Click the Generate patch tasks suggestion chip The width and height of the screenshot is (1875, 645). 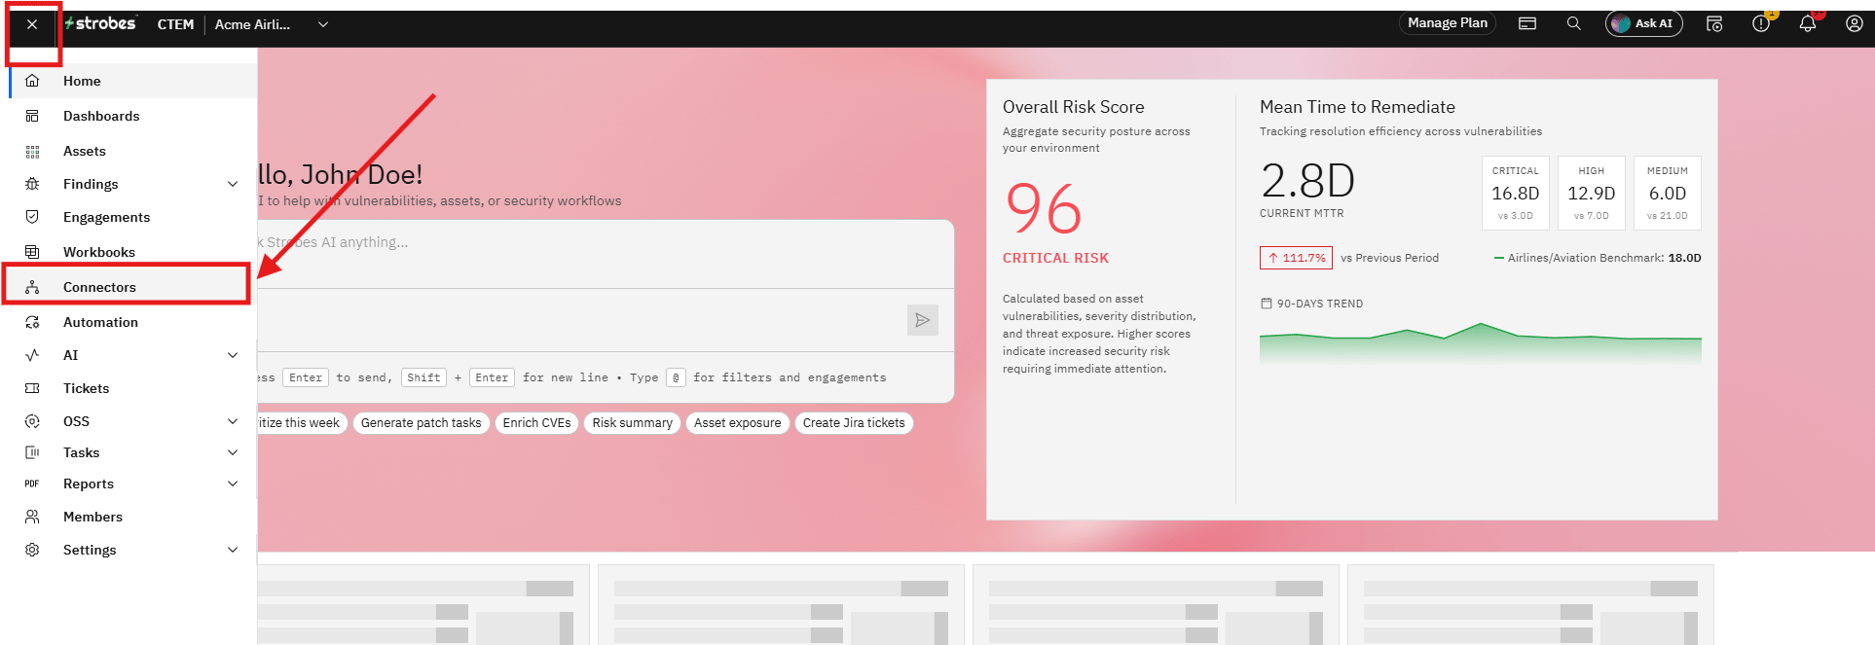421,423
